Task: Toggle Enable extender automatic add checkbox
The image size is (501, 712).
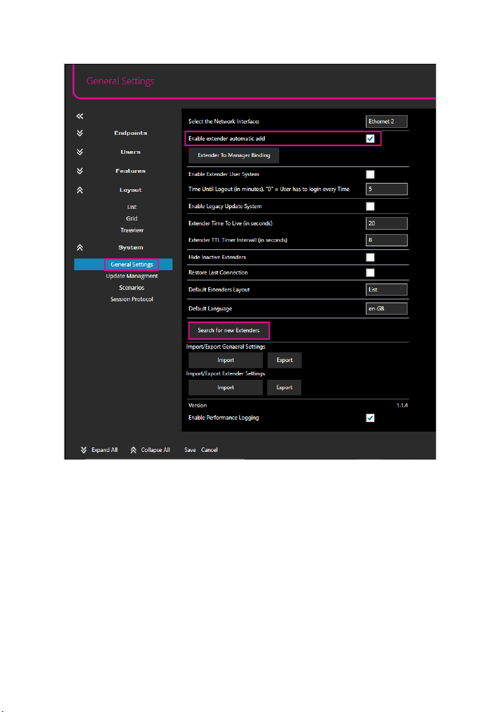Action: (x=370, y=139)
